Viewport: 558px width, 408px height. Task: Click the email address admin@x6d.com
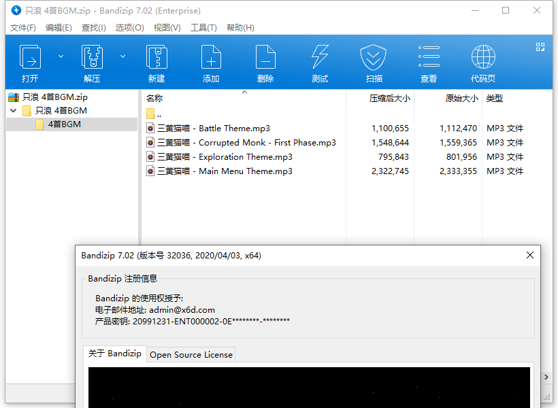pos(182,310)
